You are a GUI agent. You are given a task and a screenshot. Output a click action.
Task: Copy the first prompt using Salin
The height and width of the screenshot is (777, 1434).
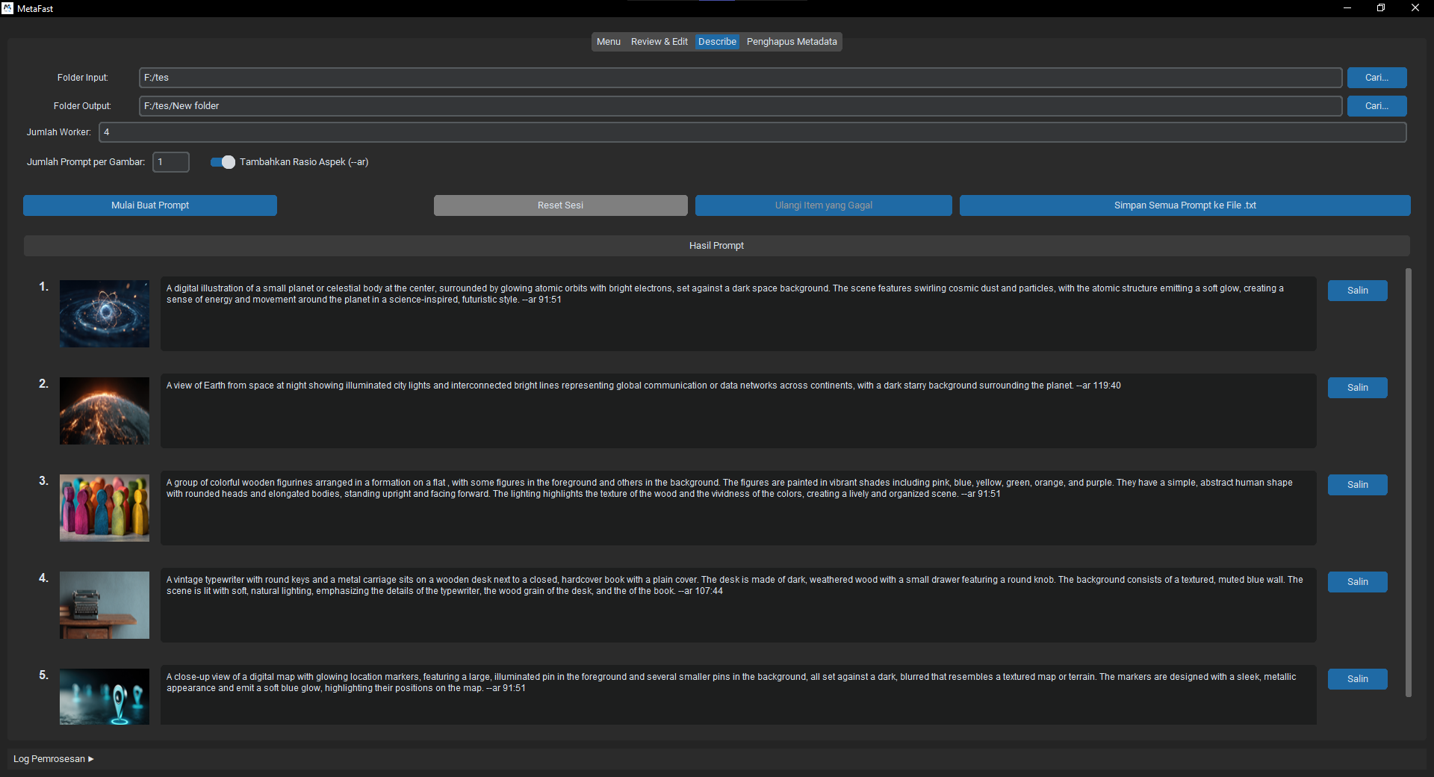point(1357,291)
